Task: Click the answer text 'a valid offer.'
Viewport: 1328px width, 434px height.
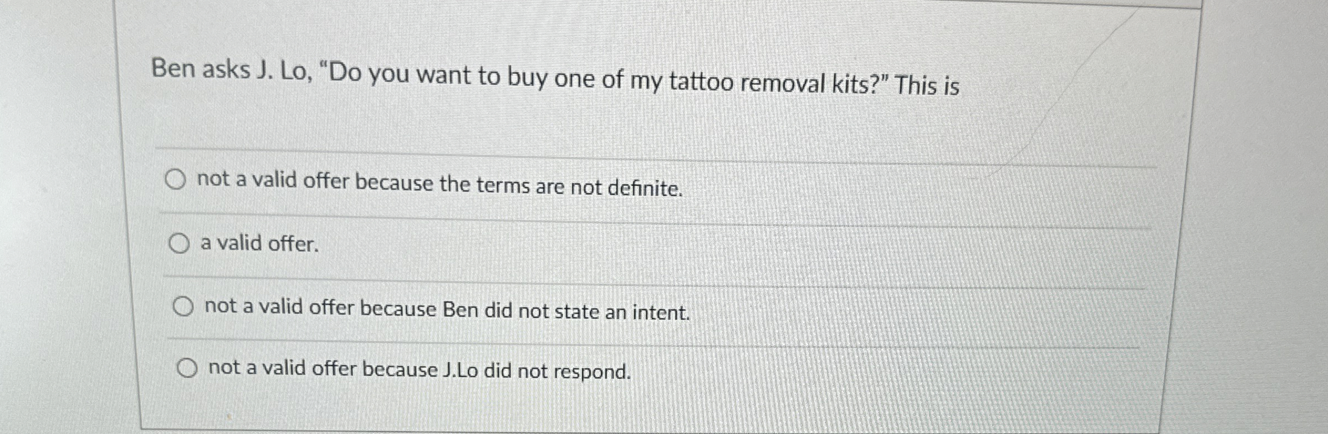Action: (x=258, y=243)
